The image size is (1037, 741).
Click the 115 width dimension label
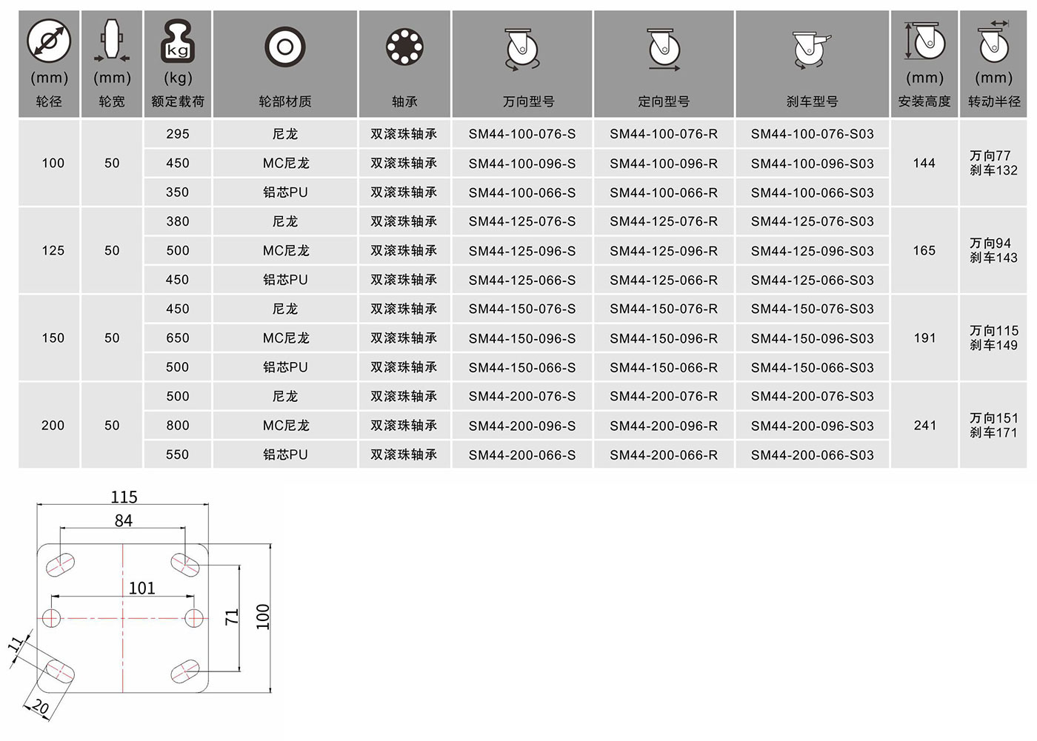coord(124,497)
